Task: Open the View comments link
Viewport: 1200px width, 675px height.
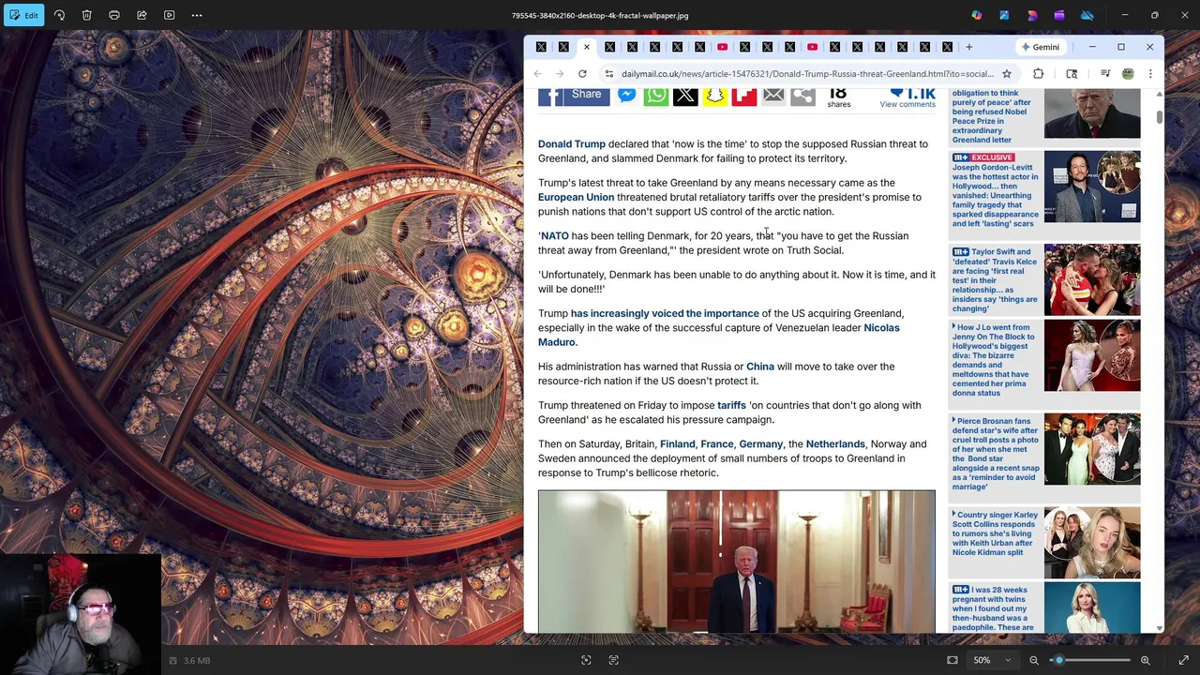Action: point(907,104)
